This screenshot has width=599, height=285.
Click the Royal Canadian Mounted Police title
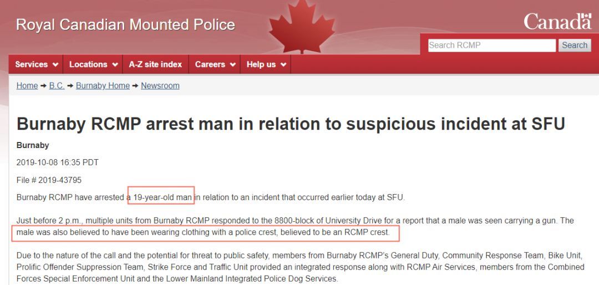(x=125, y=25)
